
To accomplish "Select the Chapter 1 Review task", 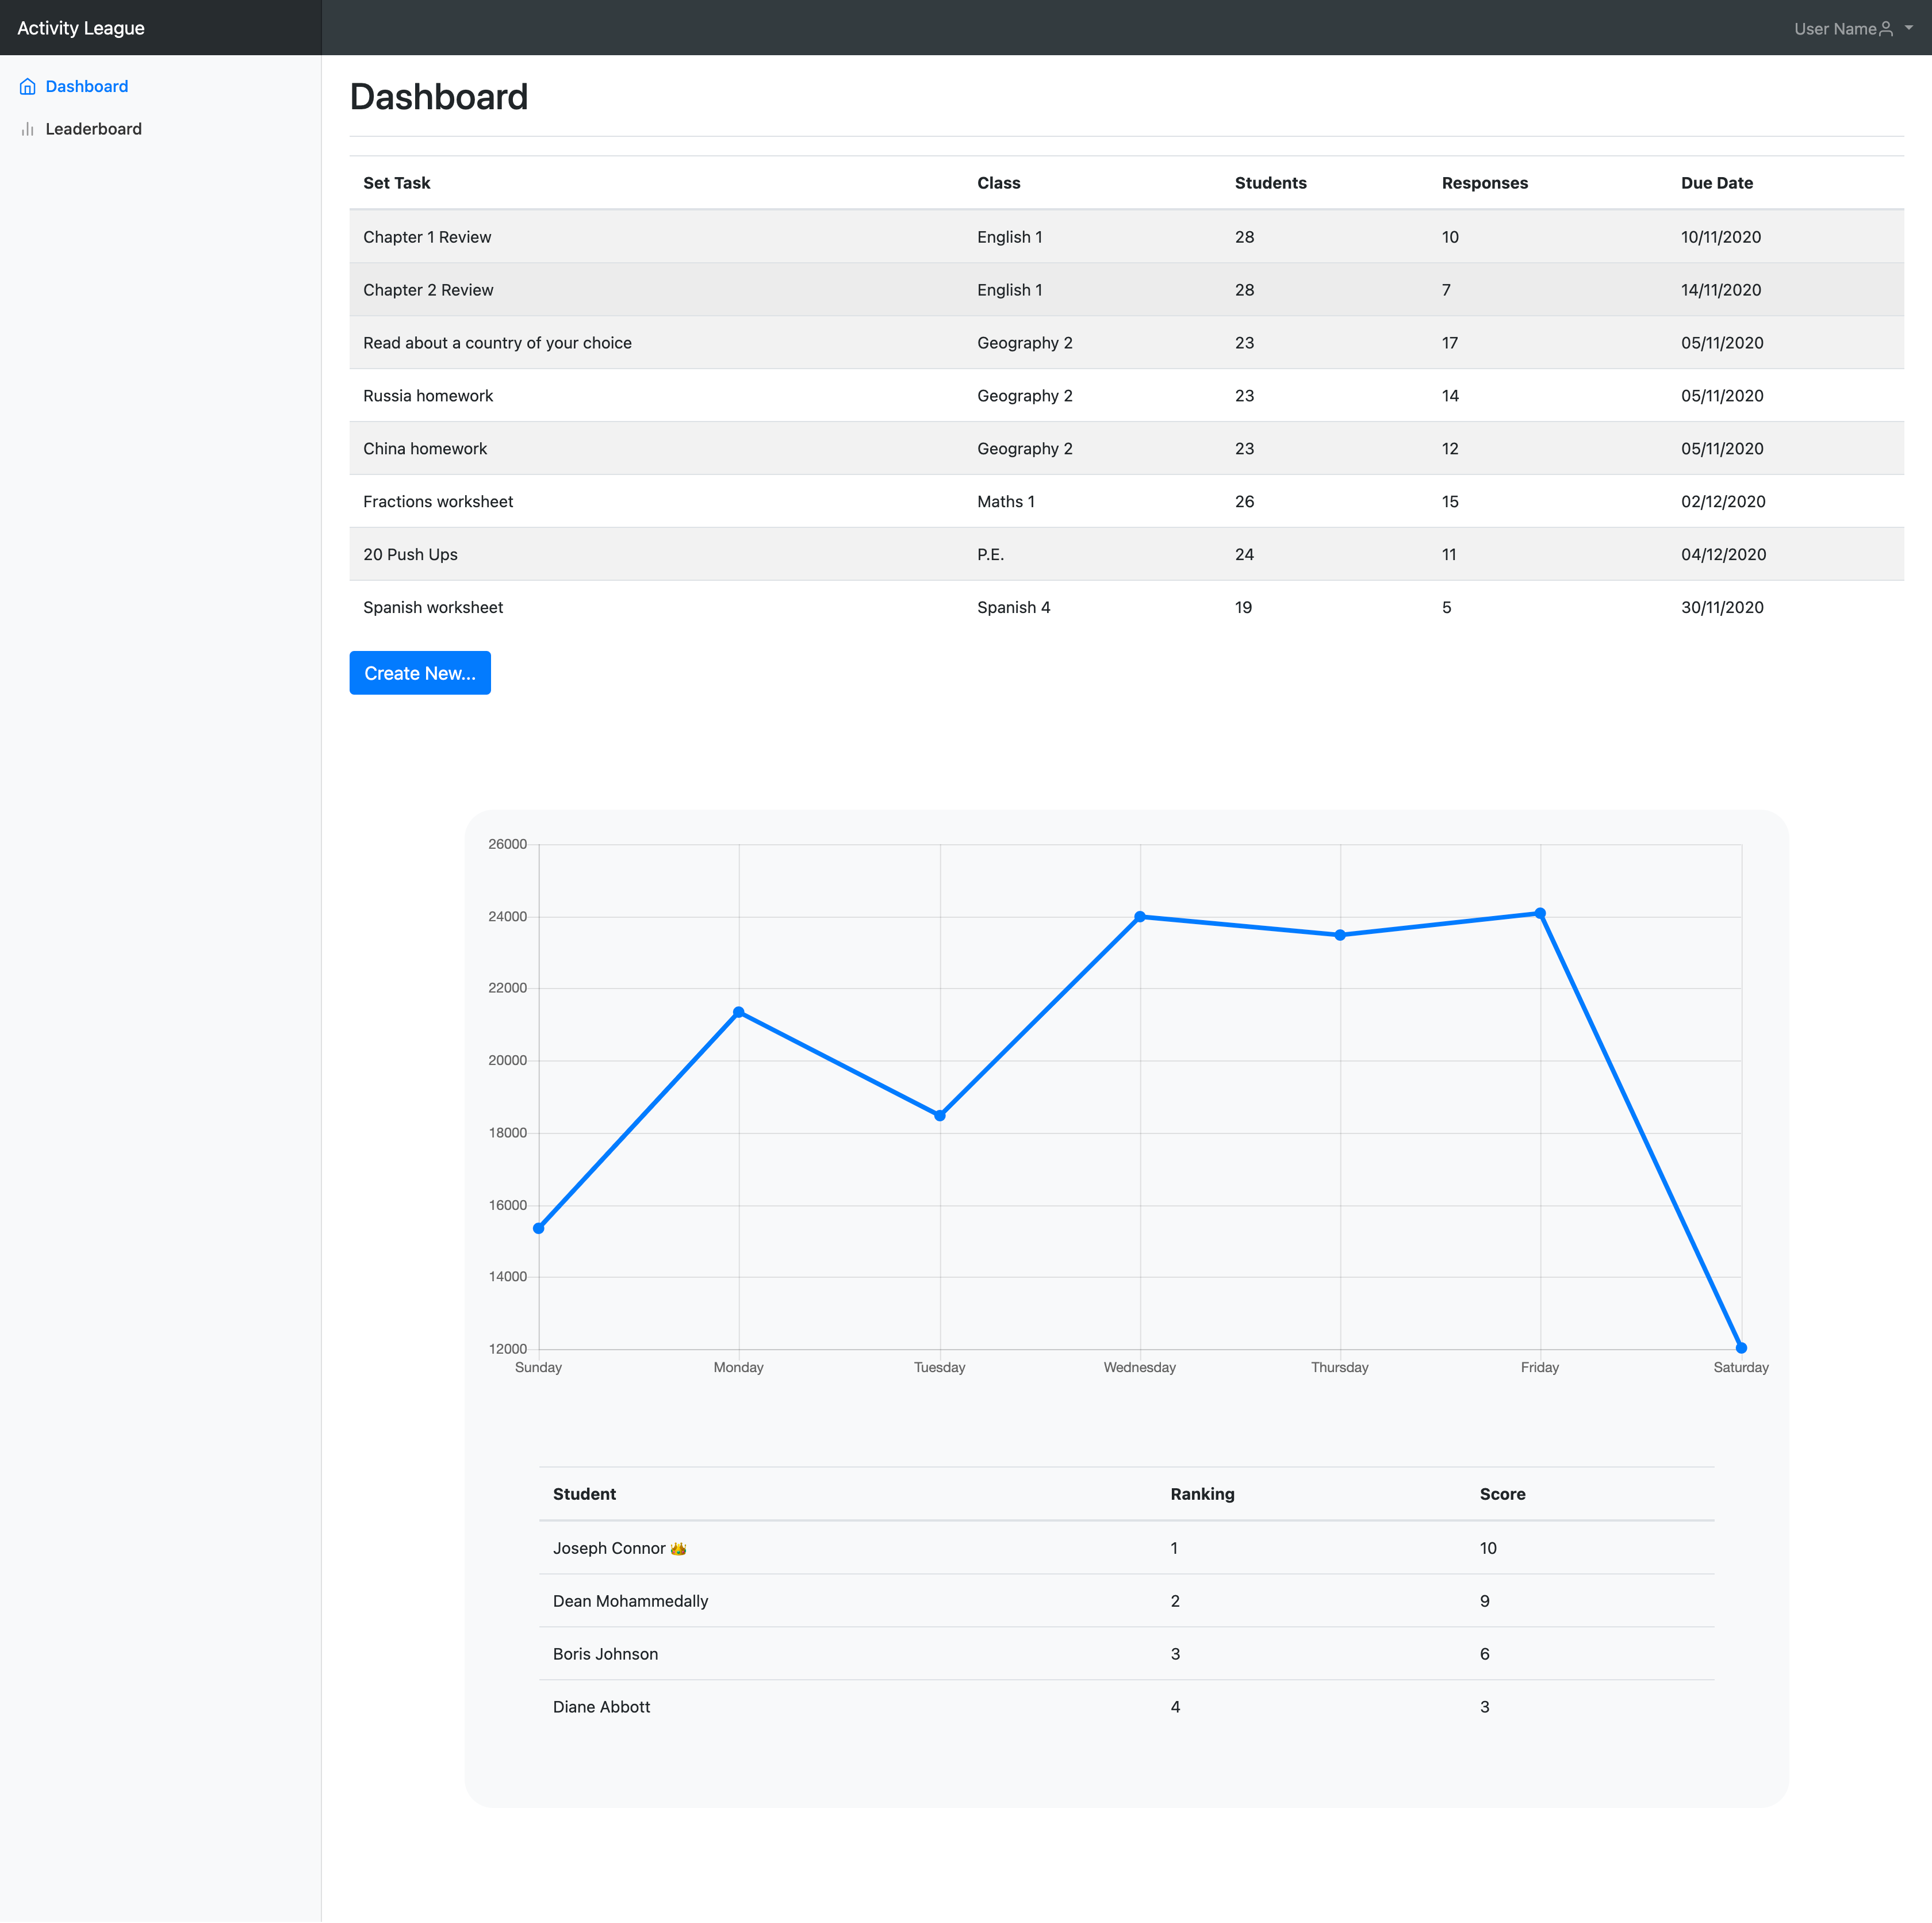I will pos(428,237).
